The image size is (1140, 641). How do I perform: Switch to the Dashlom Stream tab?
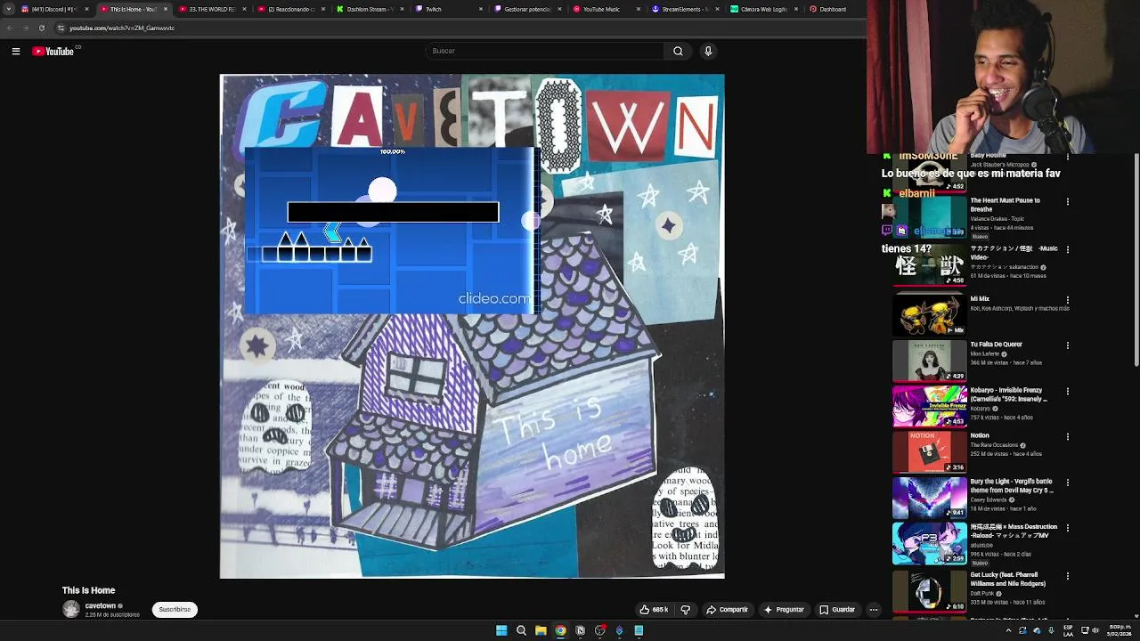click(x=369, y=9)
